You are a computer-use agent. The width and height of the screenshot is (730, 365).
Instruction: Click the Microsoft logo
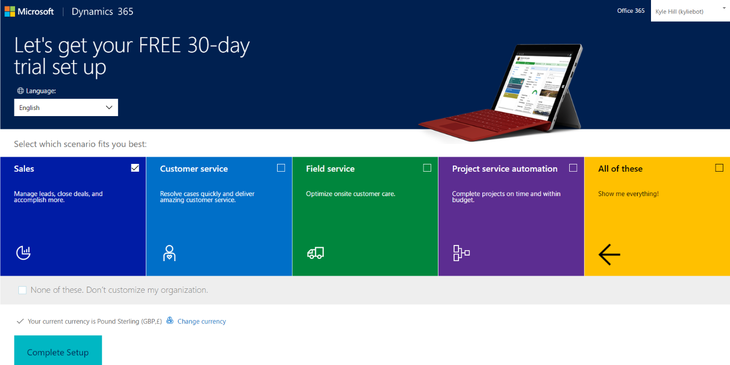(x=29, y=11)
